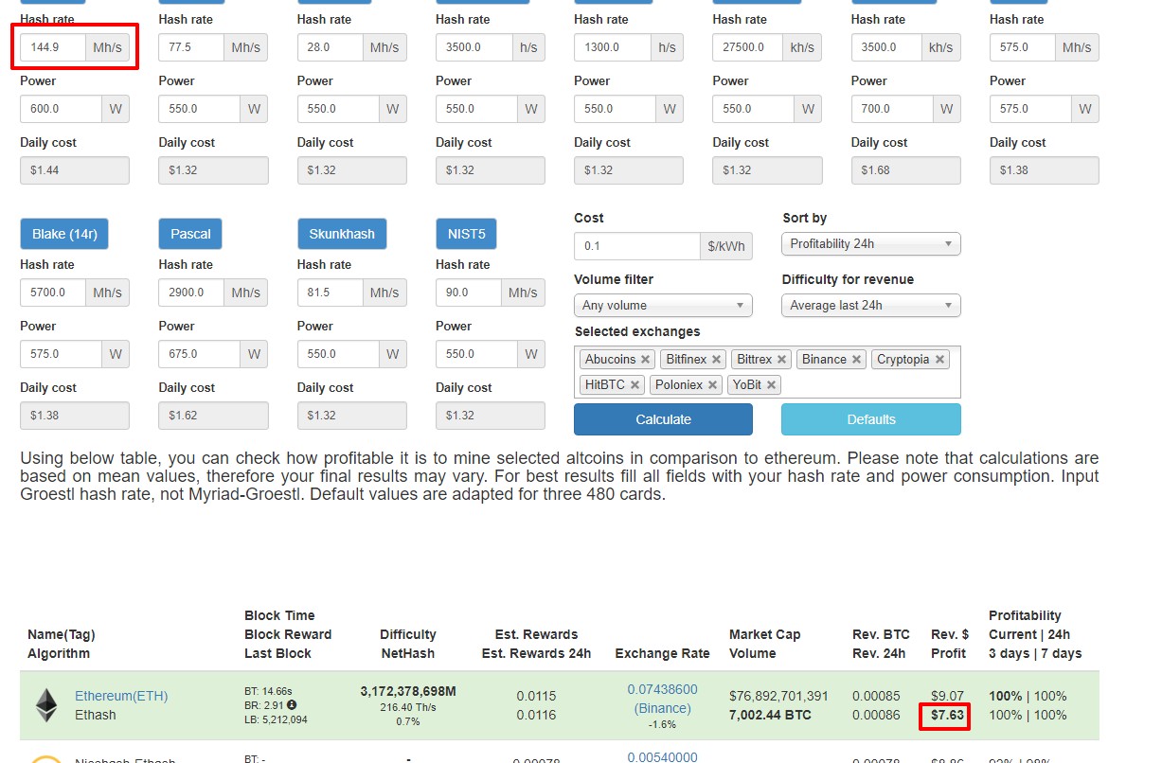1162x763 pixels.
Task: Focus the 28.0 Mh/s hash rate field
Action: 330,47
